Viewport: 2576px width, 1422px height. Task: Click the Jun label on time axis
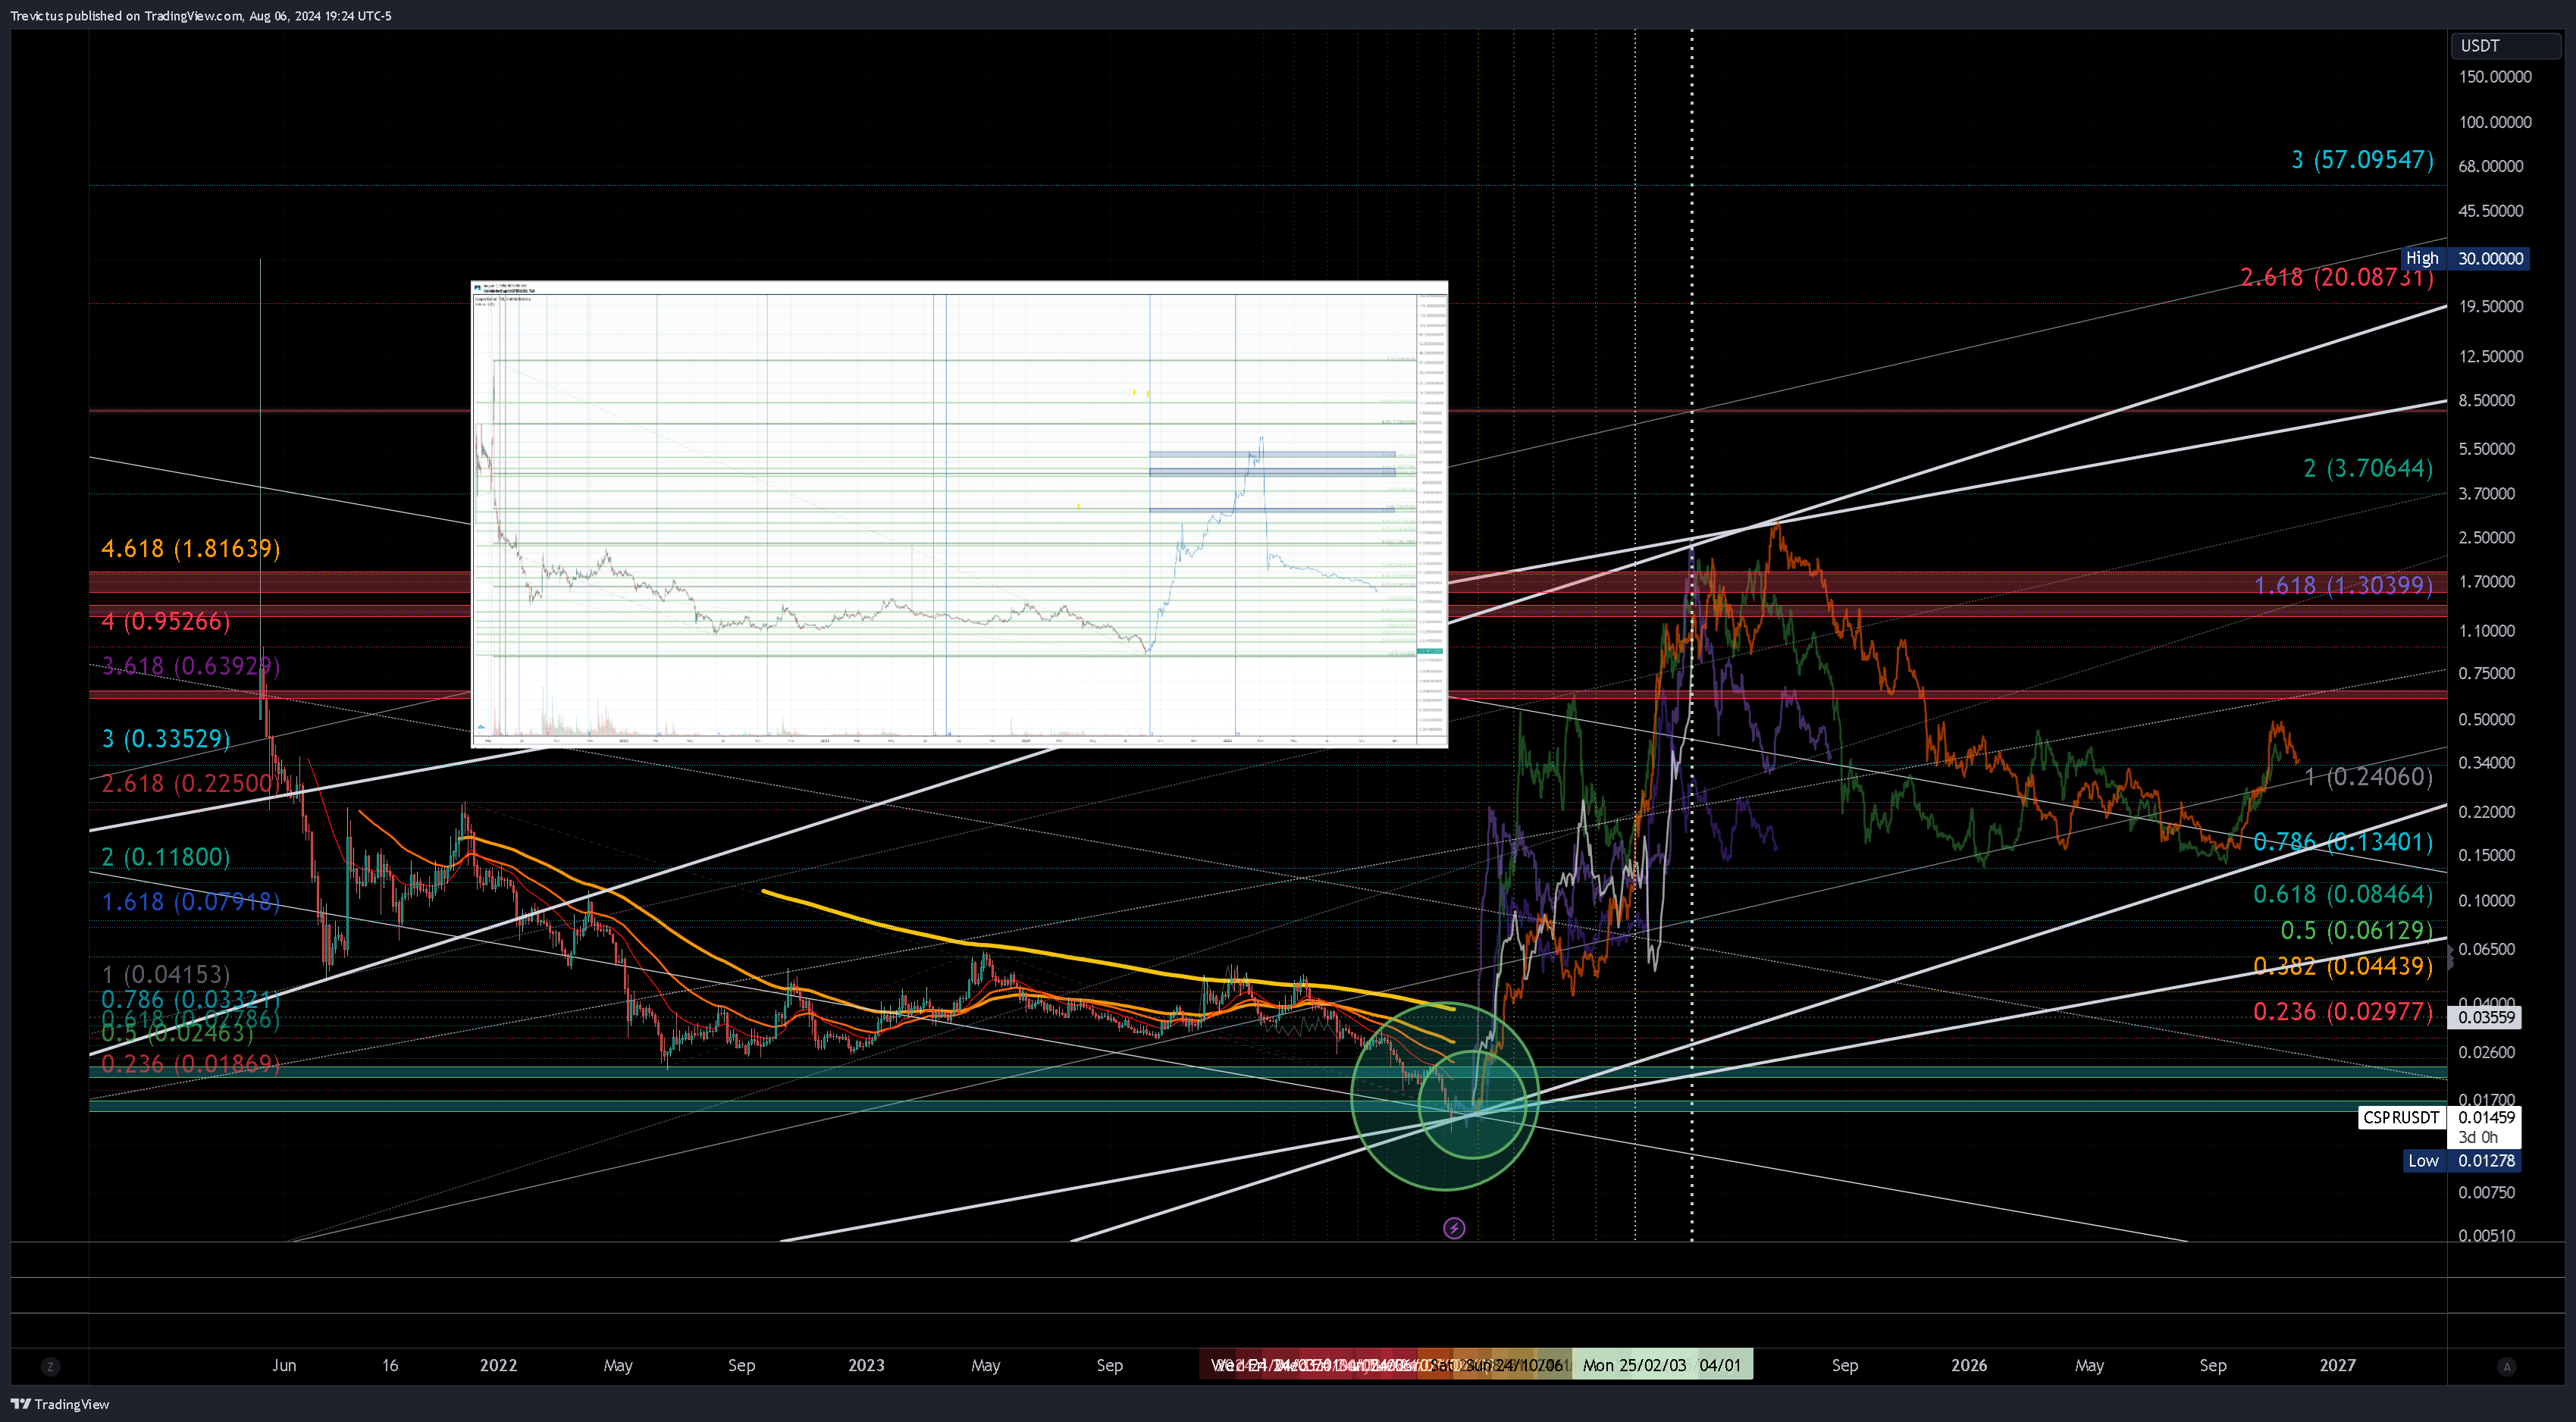(284, 1365)
